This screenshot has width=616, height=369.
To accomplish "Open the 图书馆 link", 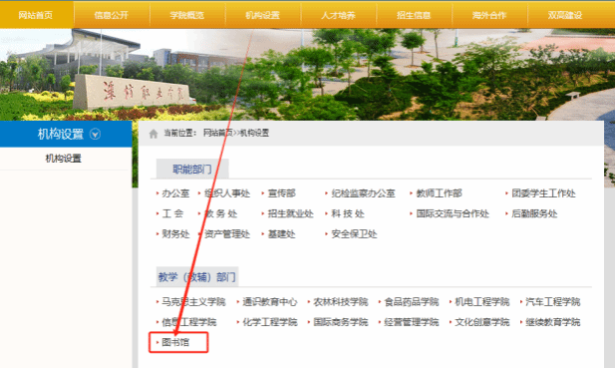I will pos(175,342).
